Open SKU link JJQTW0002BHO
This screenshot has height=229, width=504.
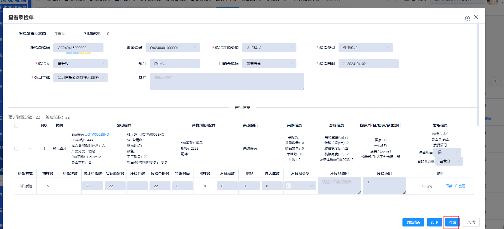pos(97,135)
